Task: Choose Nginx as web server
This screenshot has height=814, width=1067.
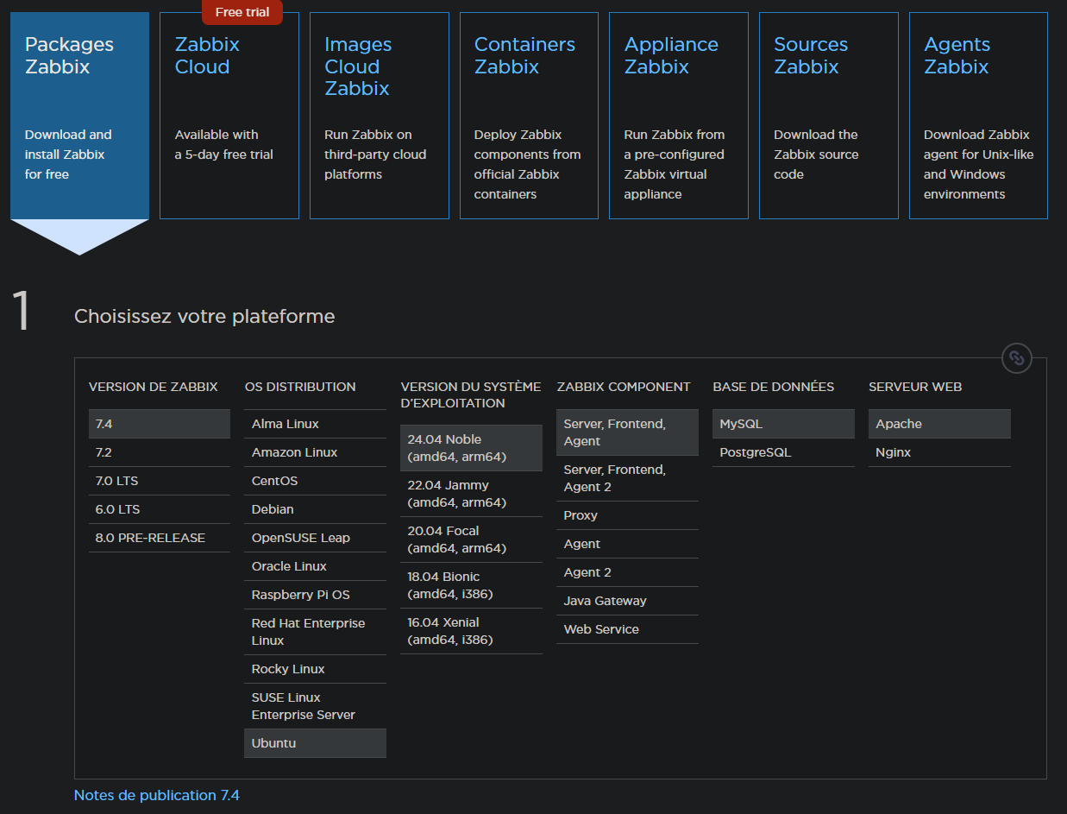Action: pyautogui.click(x=938, y=452)
